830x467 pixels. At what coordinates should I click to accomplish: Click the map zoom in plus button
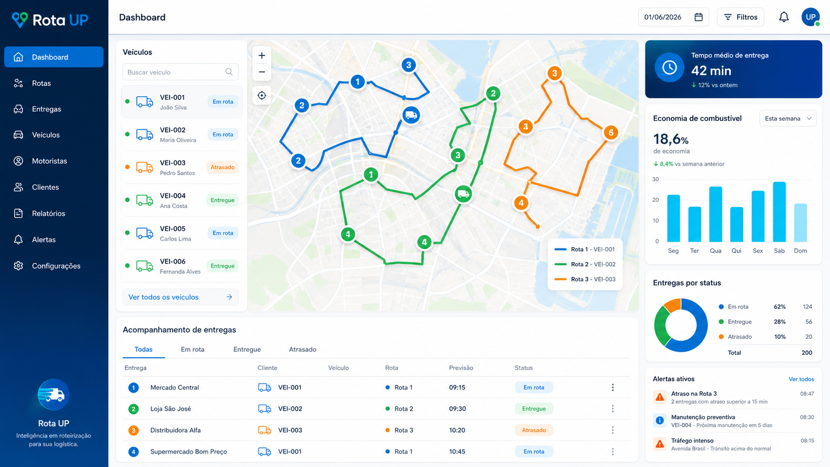click(x=262, y=56)
